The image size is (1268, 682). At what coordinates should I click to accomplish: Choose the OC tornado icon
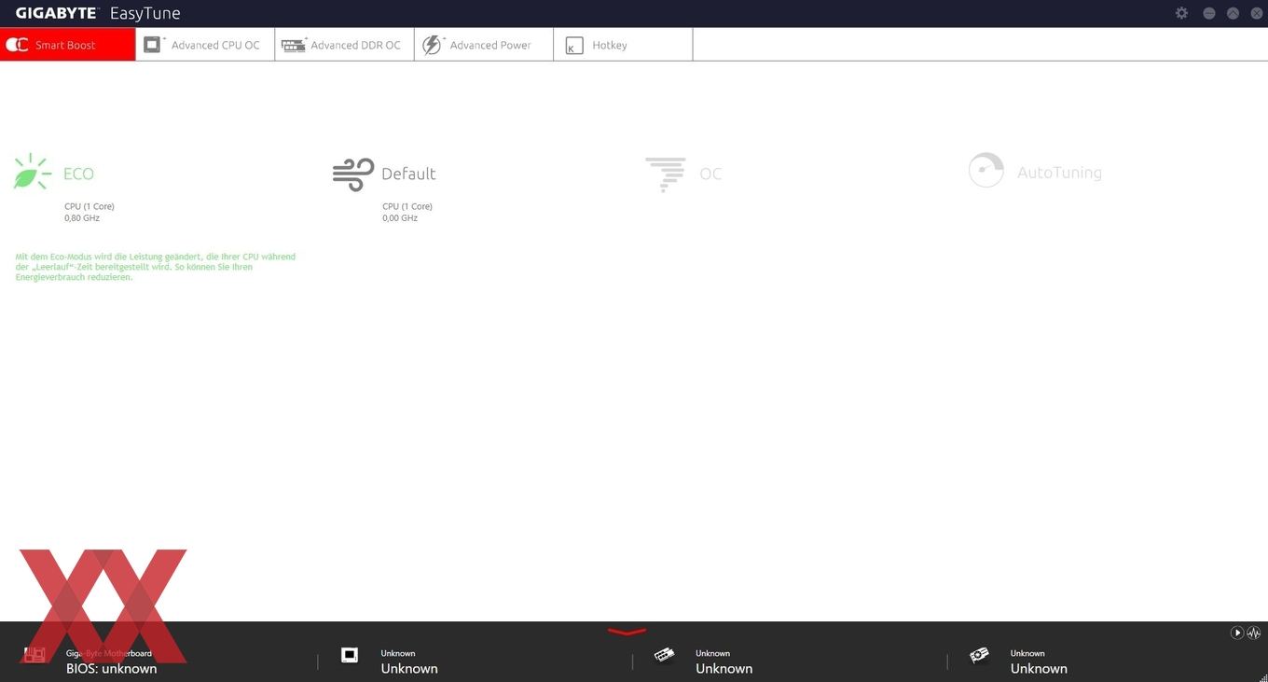pos(665,174)
